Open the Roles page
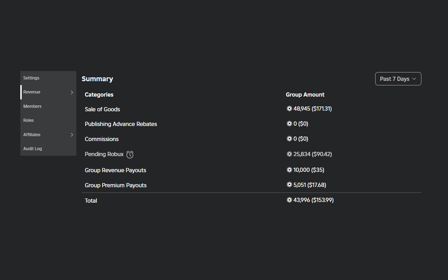 tap(29, 120)
